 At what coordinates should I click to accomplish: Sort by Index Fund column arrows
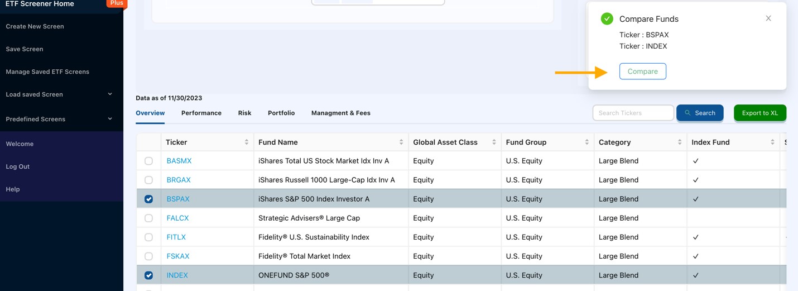[772, 142]
